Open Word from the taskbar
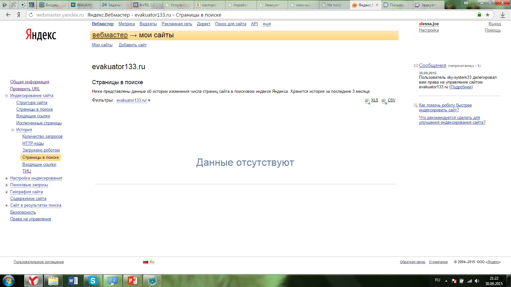The height and width of the screenshot is (287, 511). point(73,281)
